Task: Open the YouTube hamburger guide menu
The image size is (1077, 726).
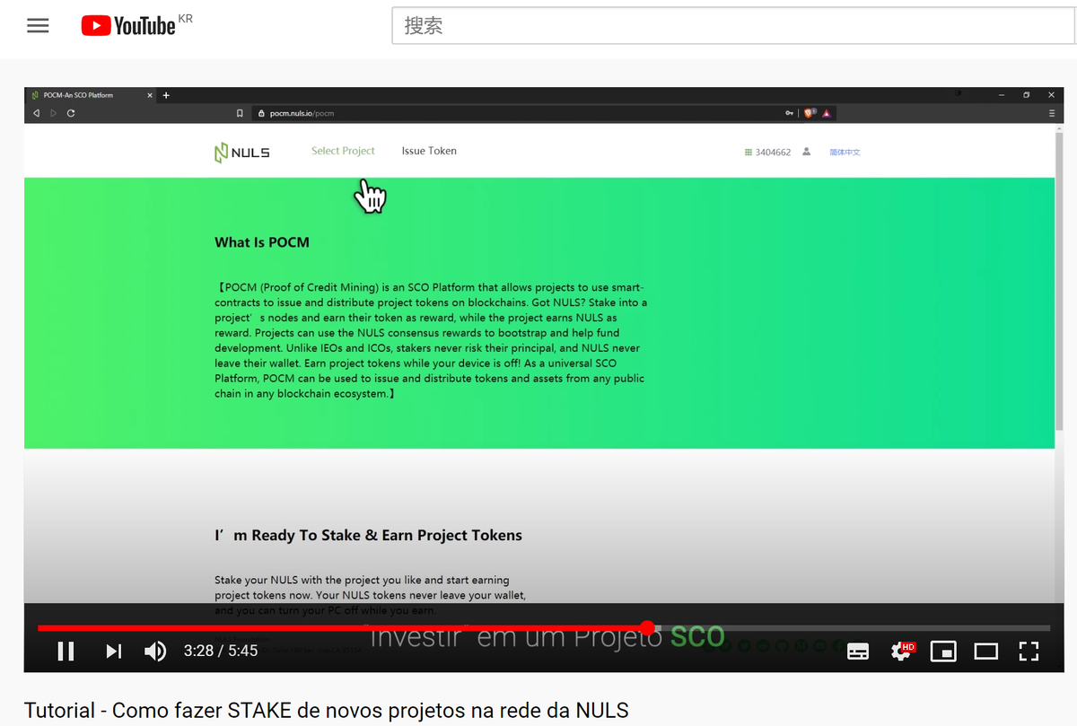Action: coord(38,26)
